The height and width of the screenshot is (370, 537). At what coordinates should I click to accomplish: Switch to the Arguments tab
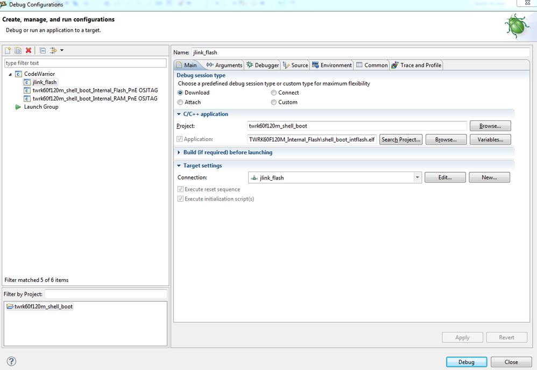(x=224, y=65)
